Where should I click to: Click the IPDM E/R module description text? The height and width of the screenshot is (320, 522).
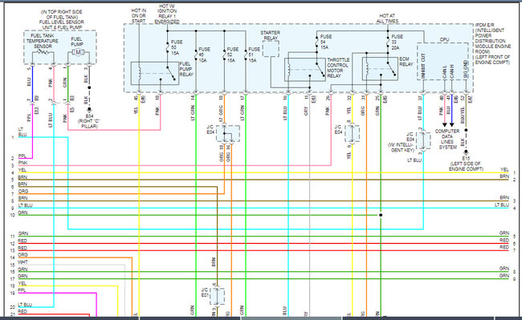click(x=492, y=43)
